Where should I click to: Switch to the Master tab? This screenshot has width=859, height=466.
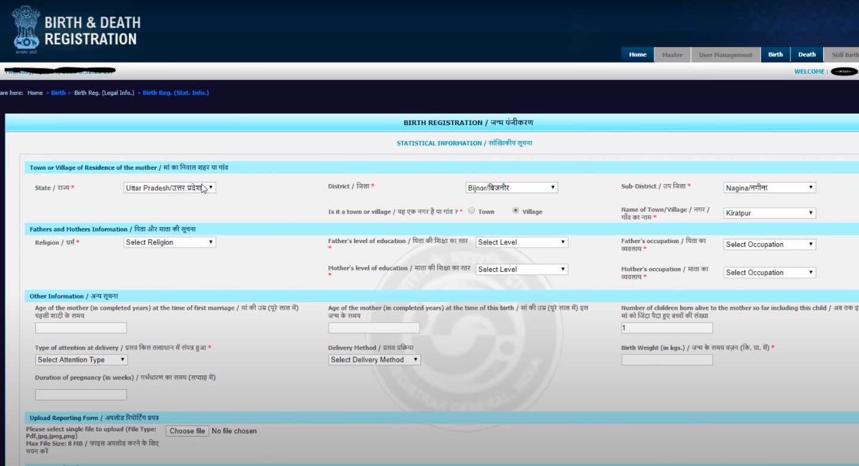click(x=672, y=54)
